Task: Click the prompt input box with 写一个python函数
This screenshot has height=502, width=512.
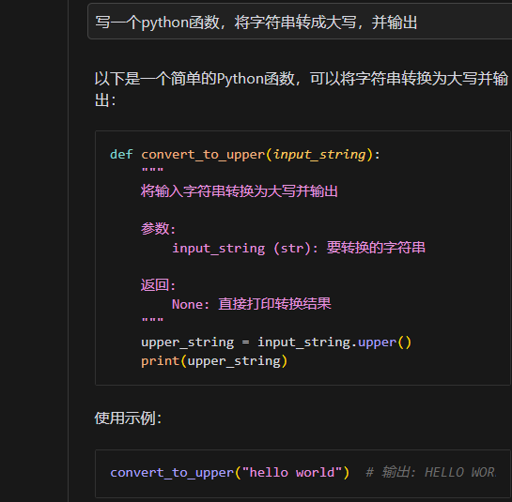Action: tap(300, 22)
